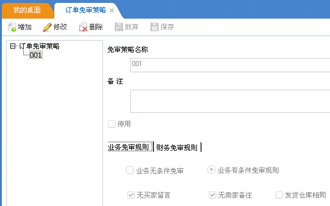This screenshot has height=206, width=330.
Task: Click the 放弃 discard icon
Action: (x=119, y=27)
